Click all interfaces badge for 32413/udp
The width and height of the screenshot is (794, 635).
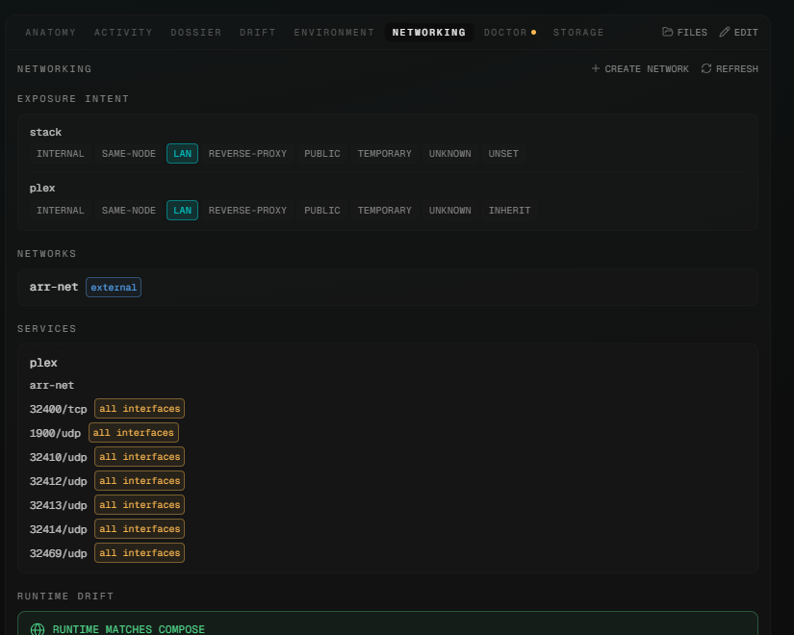(140, 505)
